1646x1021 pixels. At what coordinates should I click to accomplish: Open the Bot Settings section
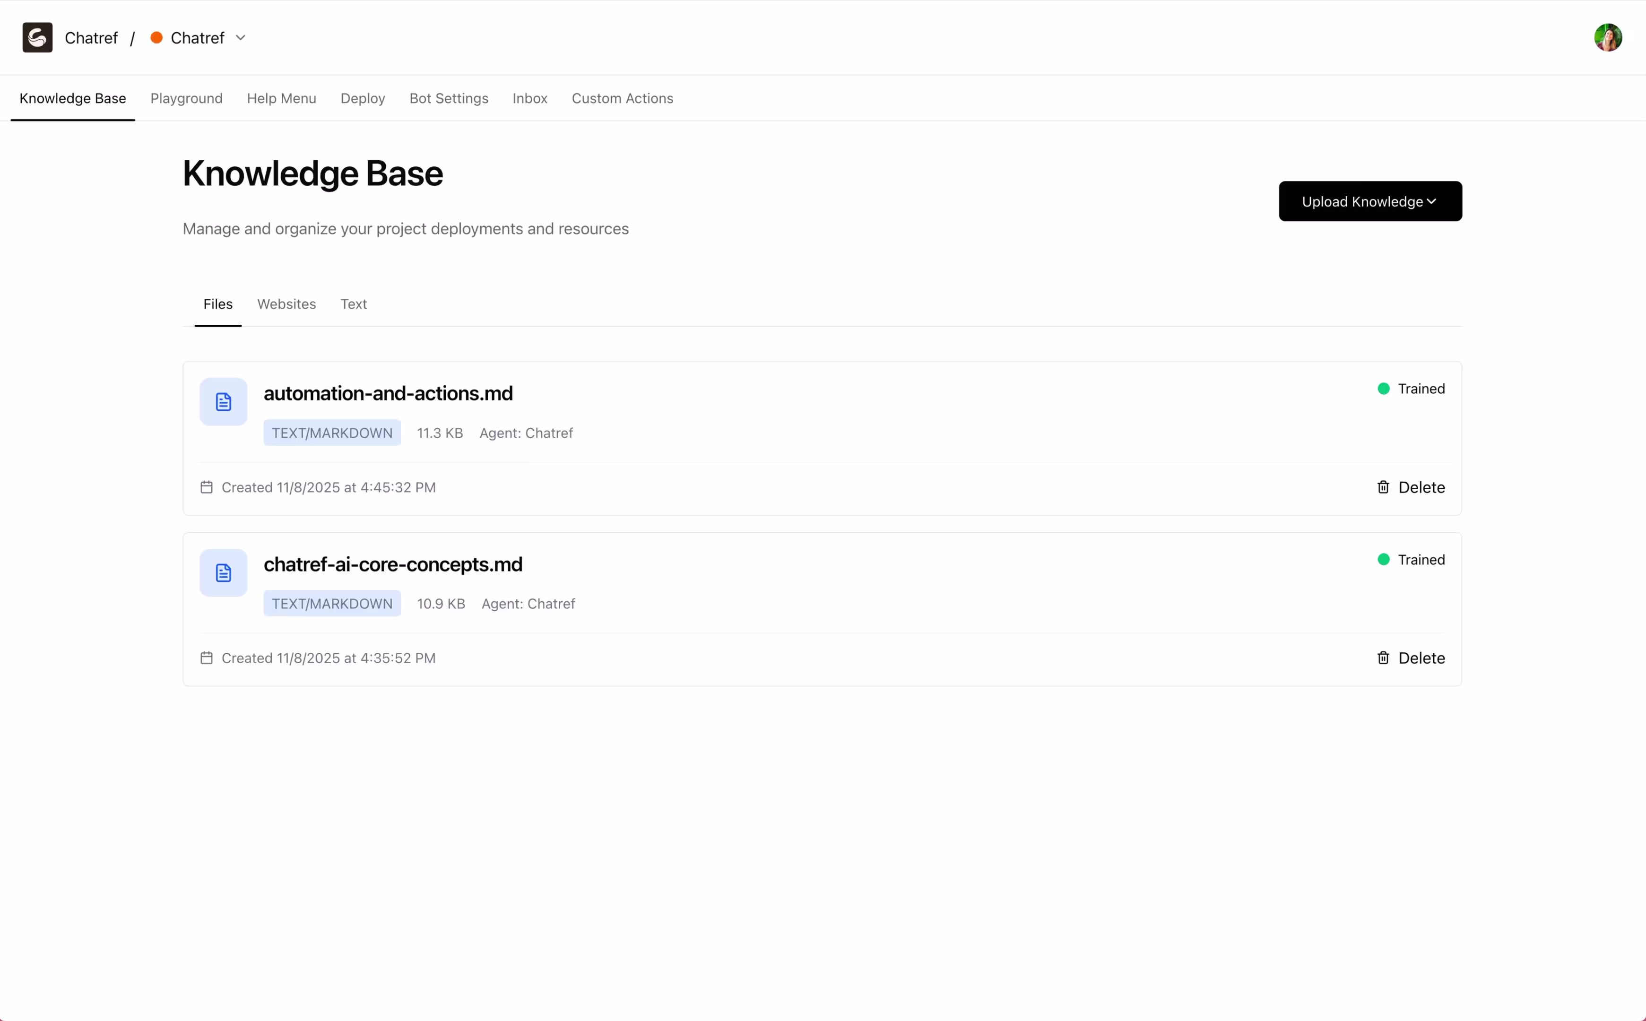point(448,99)
